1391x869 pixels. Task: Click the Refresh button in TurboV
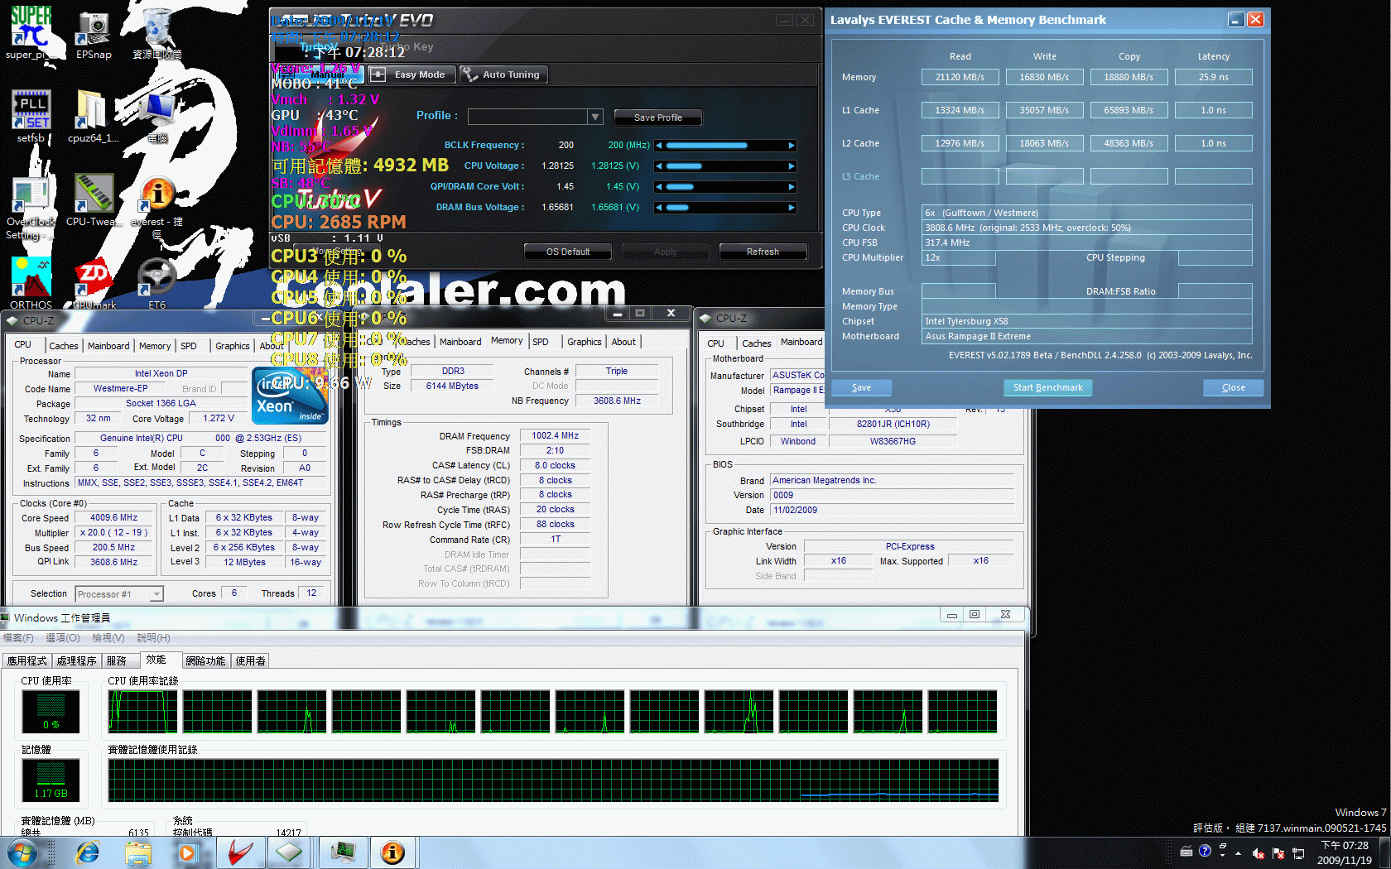(763, 252)
